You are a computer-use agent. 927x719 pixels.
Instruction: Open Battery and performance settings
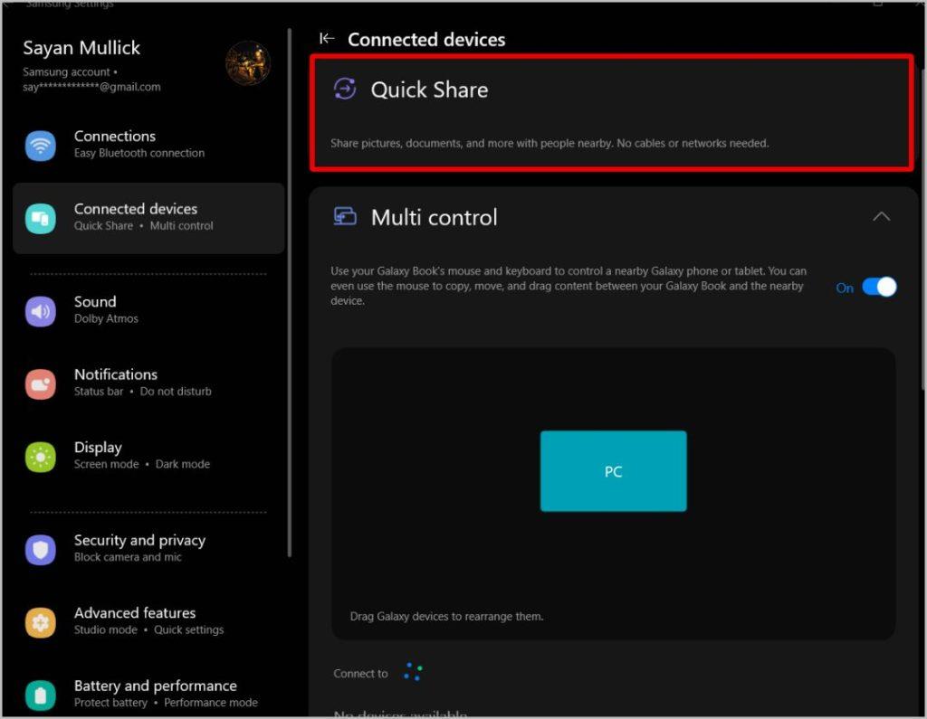(x=148, y=695)
